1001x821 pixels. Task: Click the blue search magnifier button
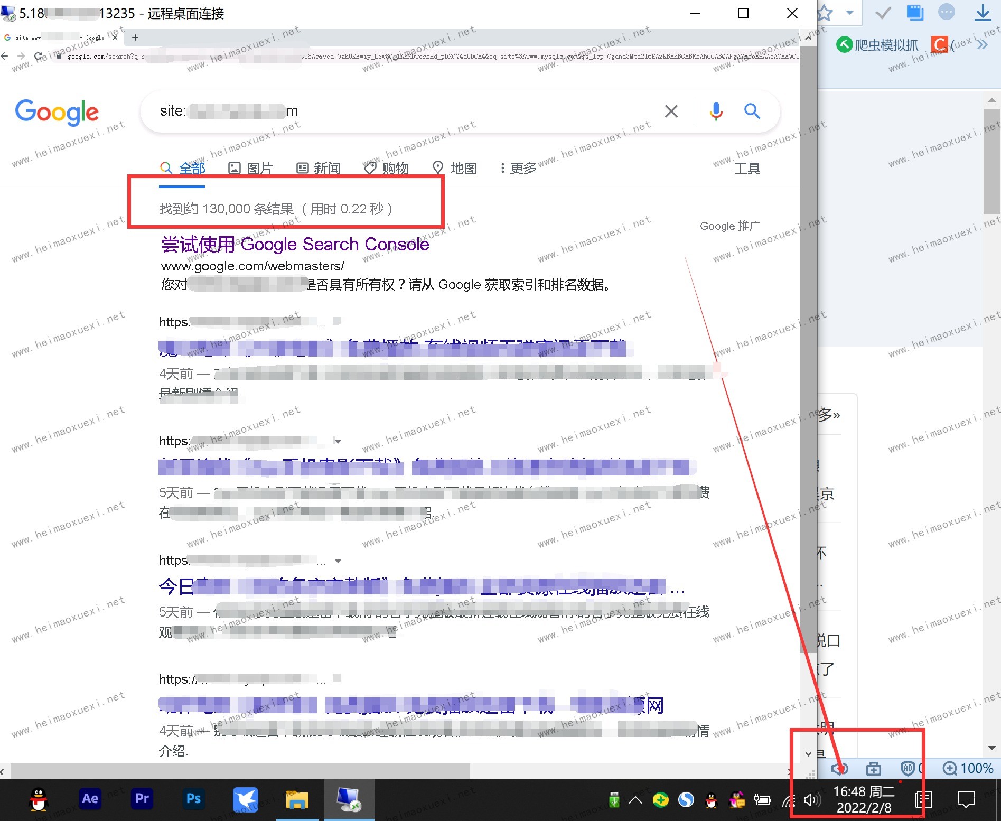click(x=752, y=111)
